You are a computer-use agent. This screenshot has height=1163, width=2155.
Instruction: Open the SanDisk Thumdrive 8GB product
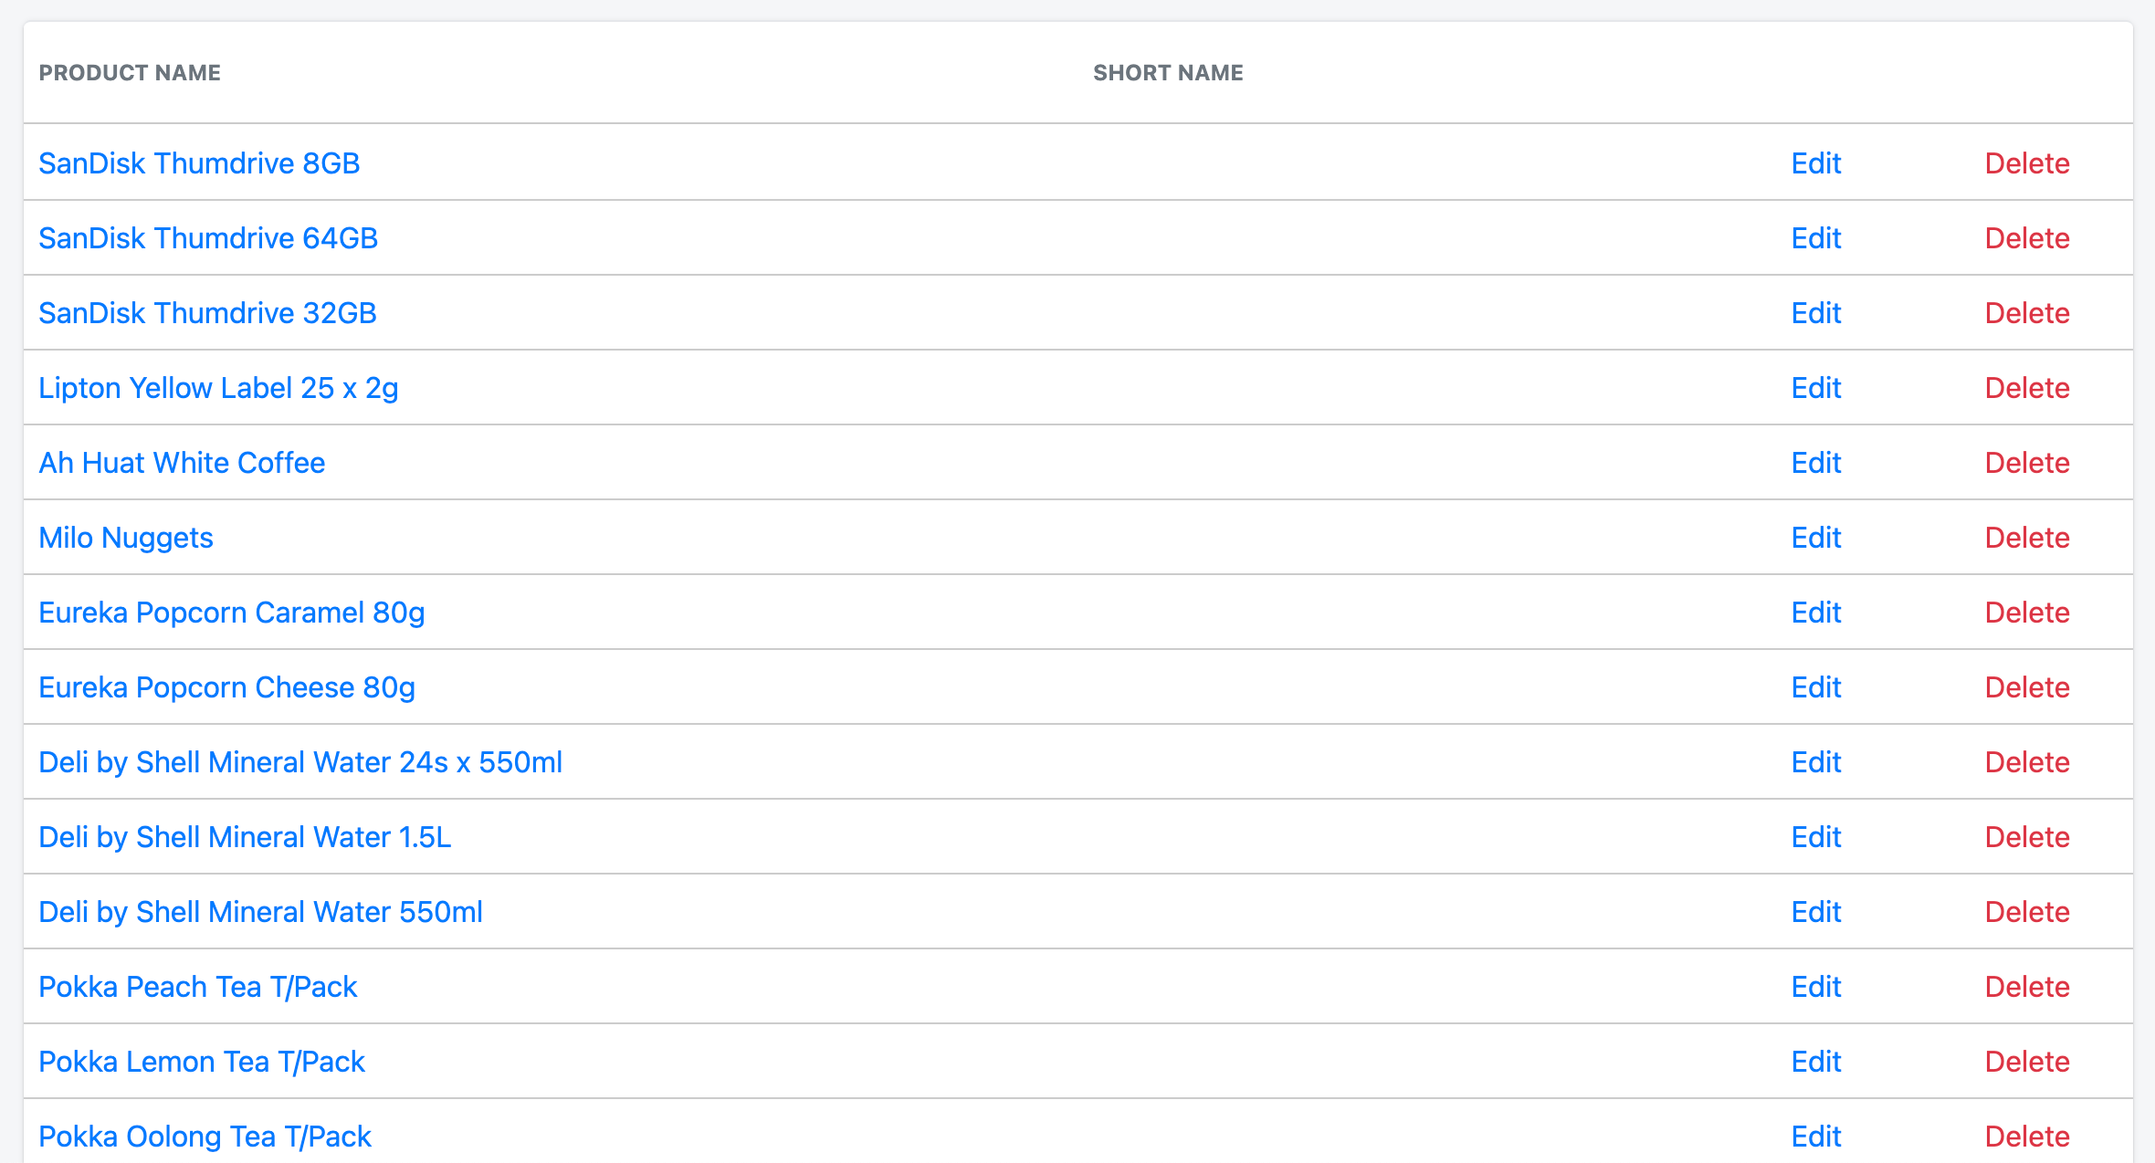(x=199, y=163)
